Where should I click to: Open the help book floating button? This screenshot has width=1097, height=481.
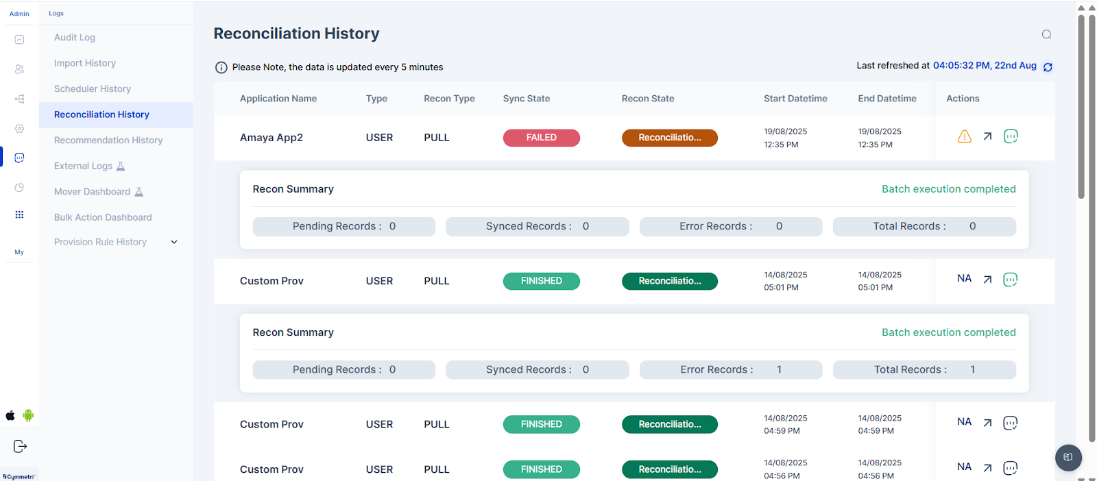[1068, 457]
